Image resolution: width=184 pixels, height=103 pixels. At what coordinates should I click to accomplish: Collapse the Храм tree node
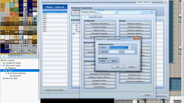(4, 71)
